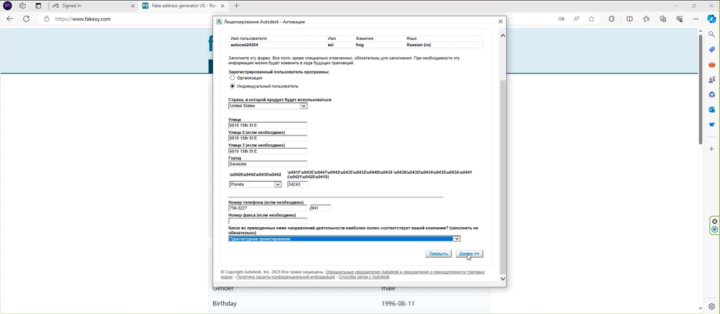Click the Далее >> button

point(470,254)
